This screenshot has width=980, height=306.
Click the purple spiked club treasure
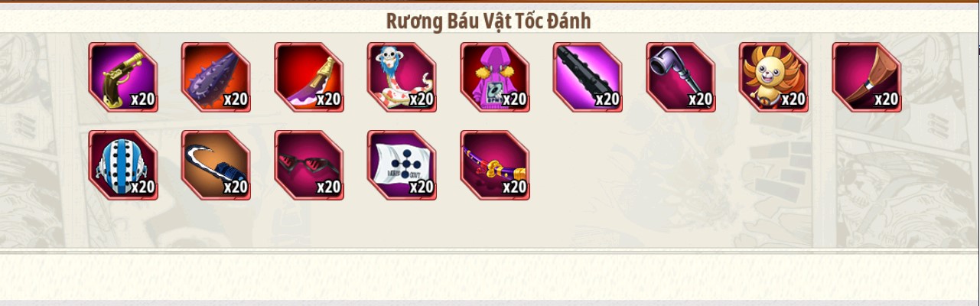[x=216, y=77]
